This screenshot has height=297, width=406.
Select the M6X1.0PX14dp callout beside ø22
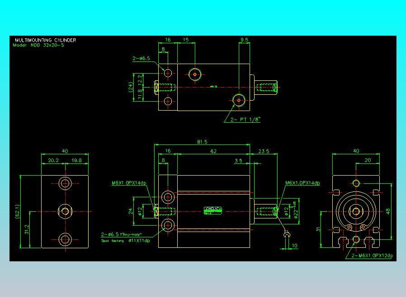click(302, 183)
